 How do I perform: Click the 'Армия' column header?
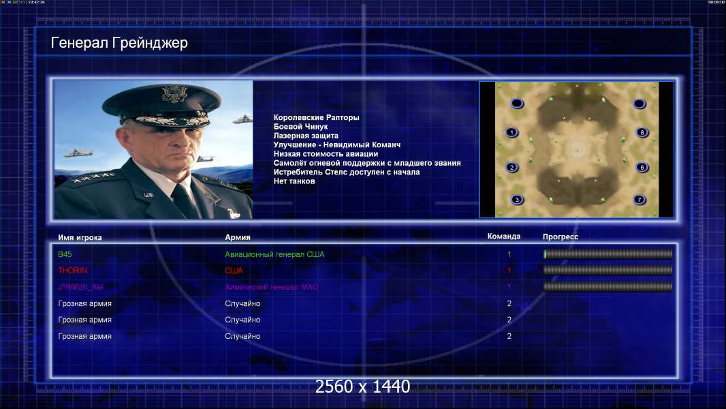(238, 237)
